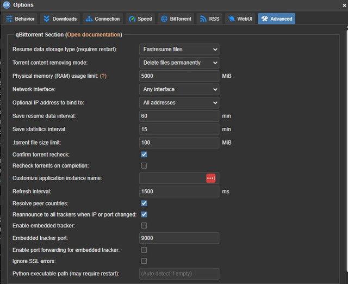This screenshot has width=348, height=284.
Task: Click the 'Options' title text
Action: [x=23, y=5]
